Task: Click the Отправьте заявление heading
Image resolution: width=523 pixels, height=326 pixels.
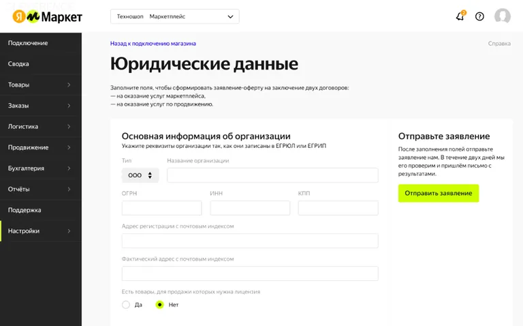Action: [x=444, y=136]
